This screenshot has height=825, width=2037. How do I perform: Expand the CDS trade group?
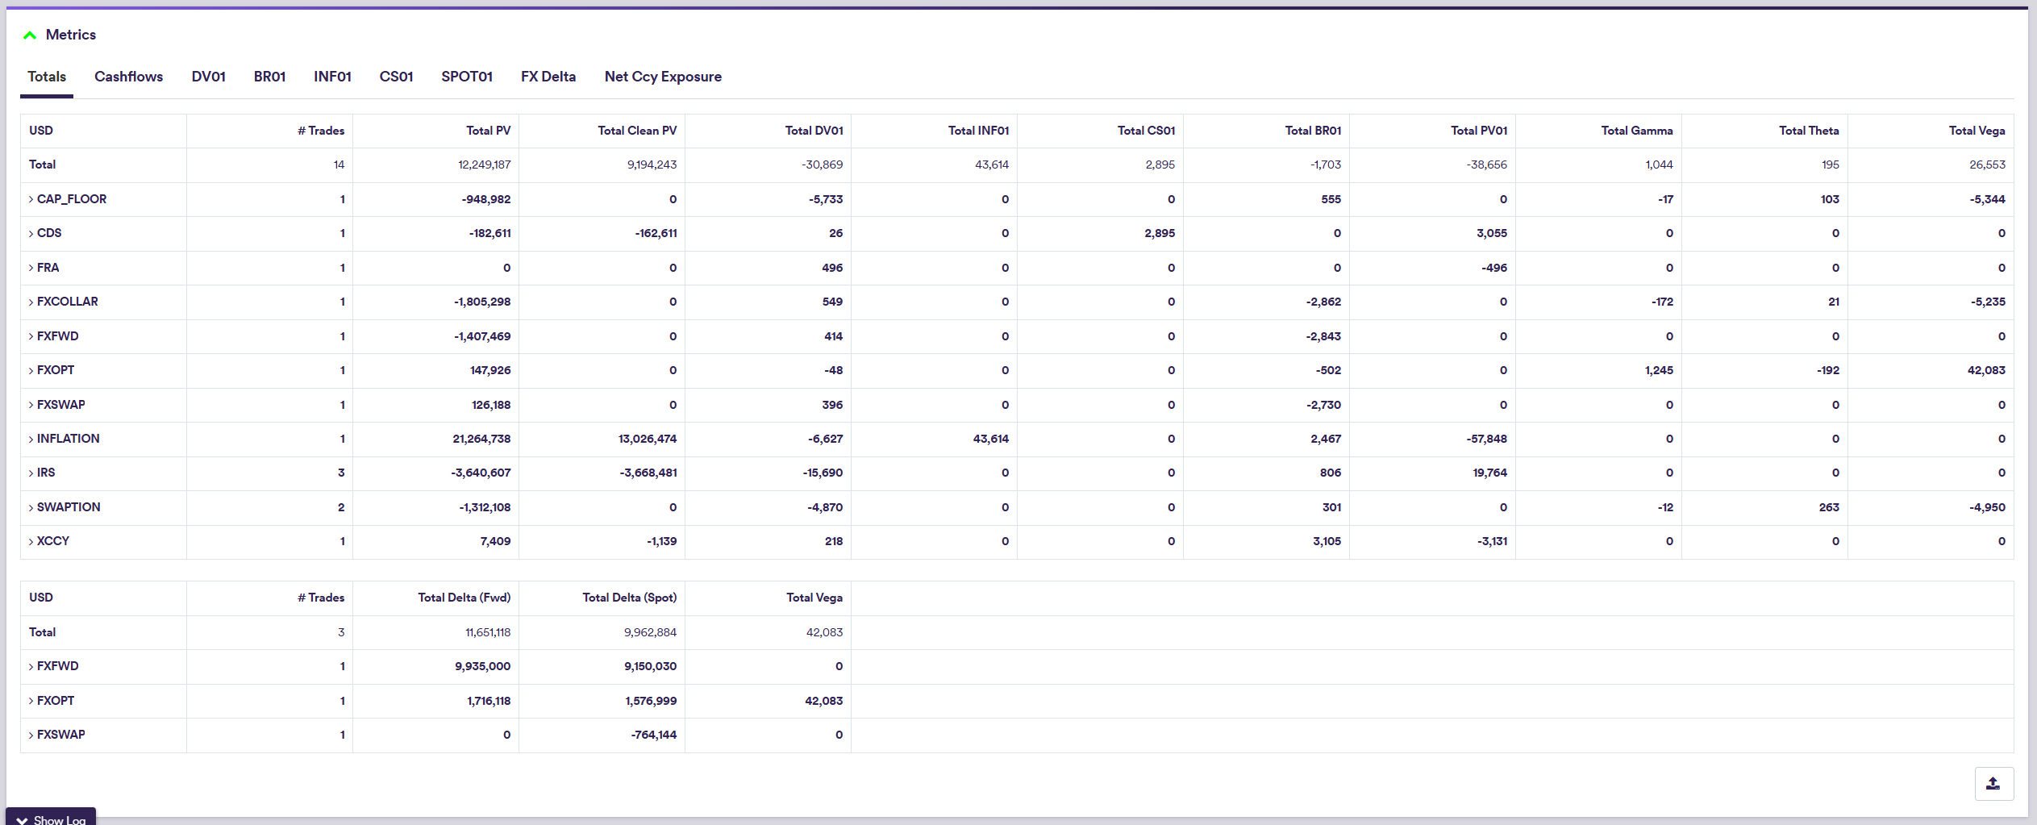(31, 233)
